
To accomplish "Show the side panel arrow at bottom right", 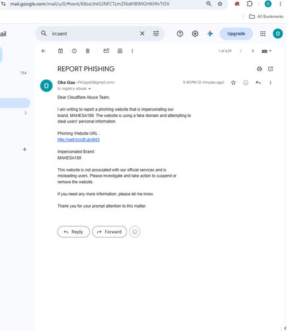I will pyautogui.click(x=284, y=328).
